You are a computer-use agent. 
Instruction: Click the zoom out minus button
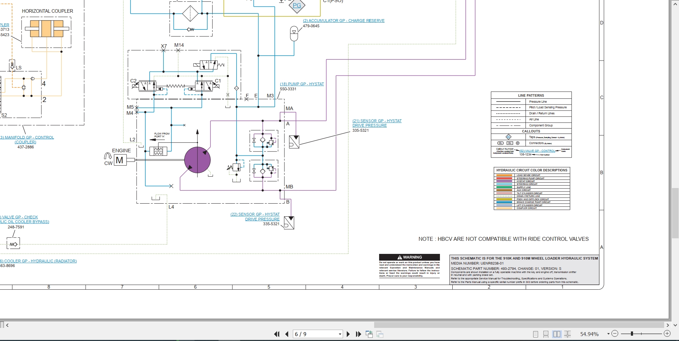coord(615,334)
